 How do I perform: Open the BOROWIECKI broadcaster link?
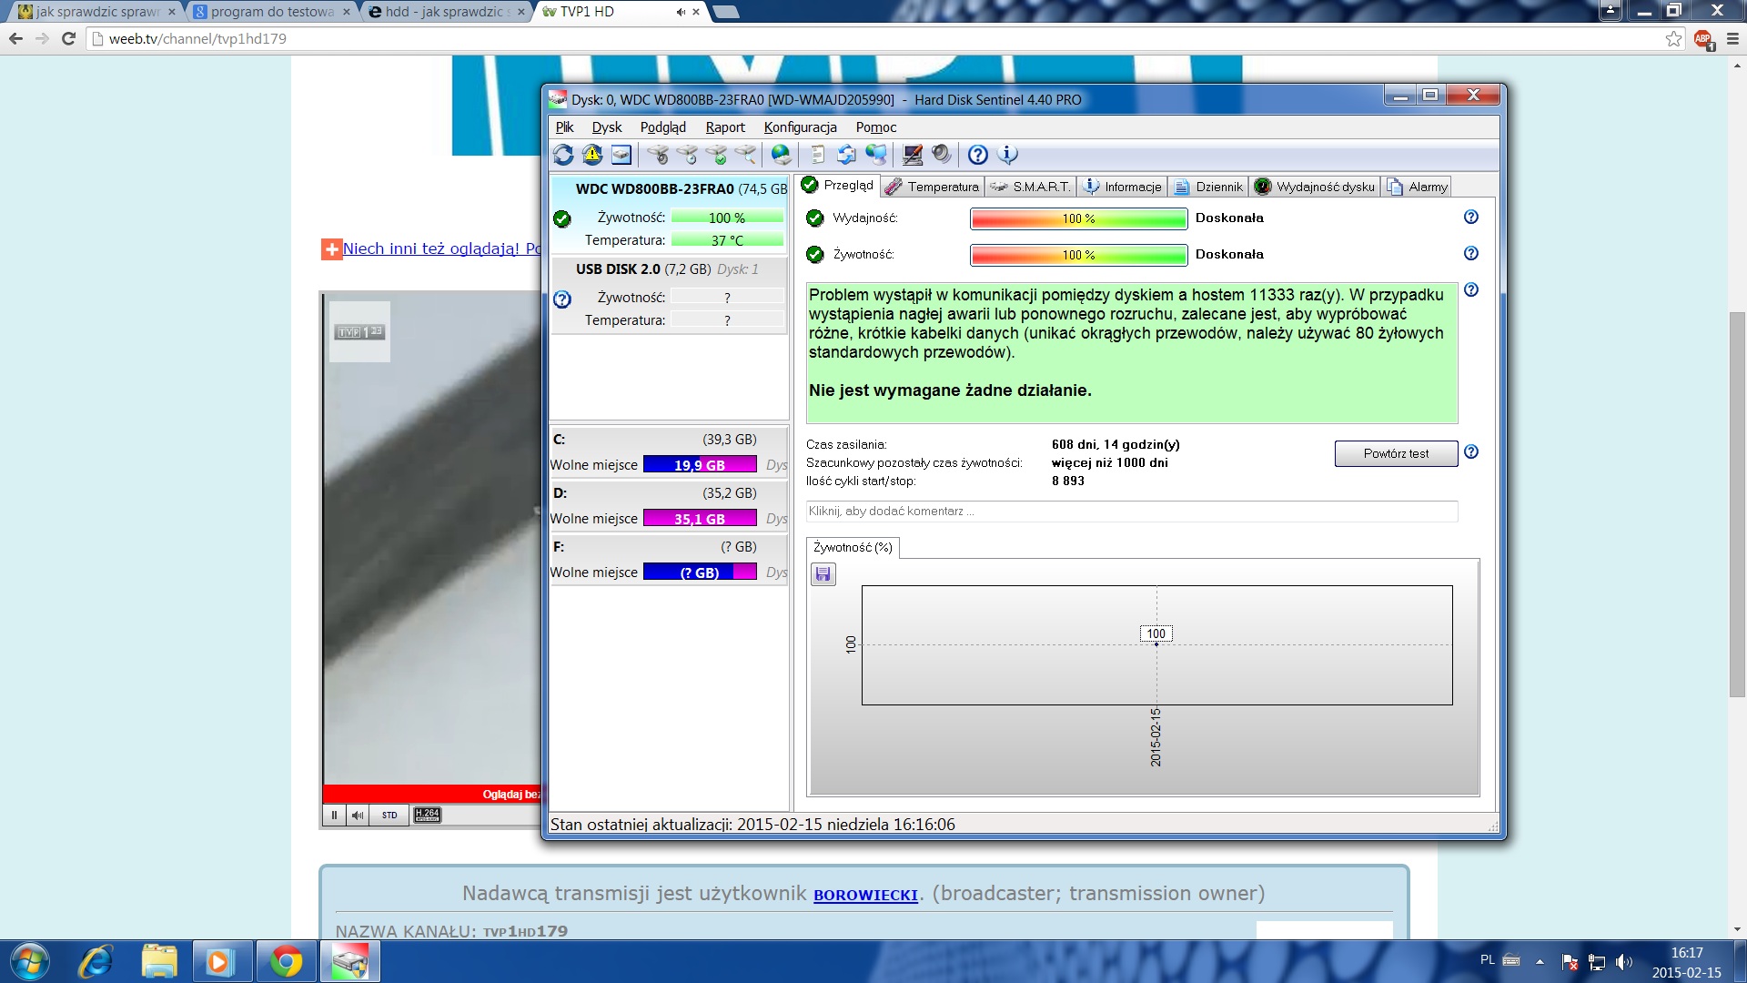[865, 895]
